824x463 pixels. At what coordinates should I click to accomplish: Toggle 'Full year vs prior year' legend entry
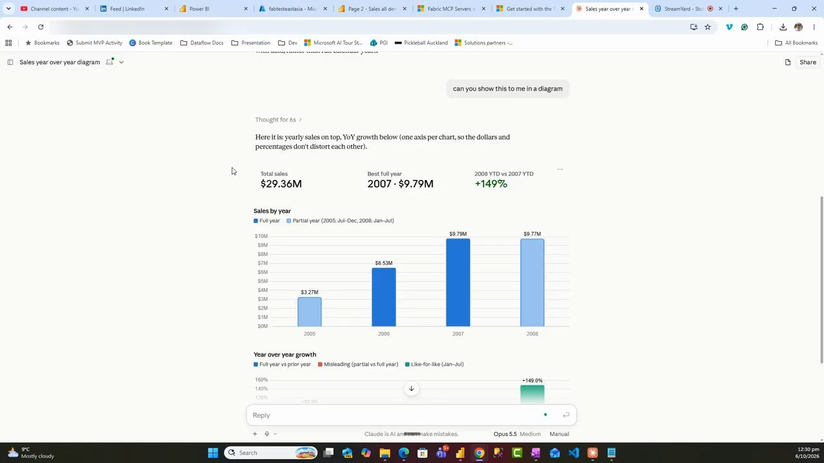[x=282, y=365]
